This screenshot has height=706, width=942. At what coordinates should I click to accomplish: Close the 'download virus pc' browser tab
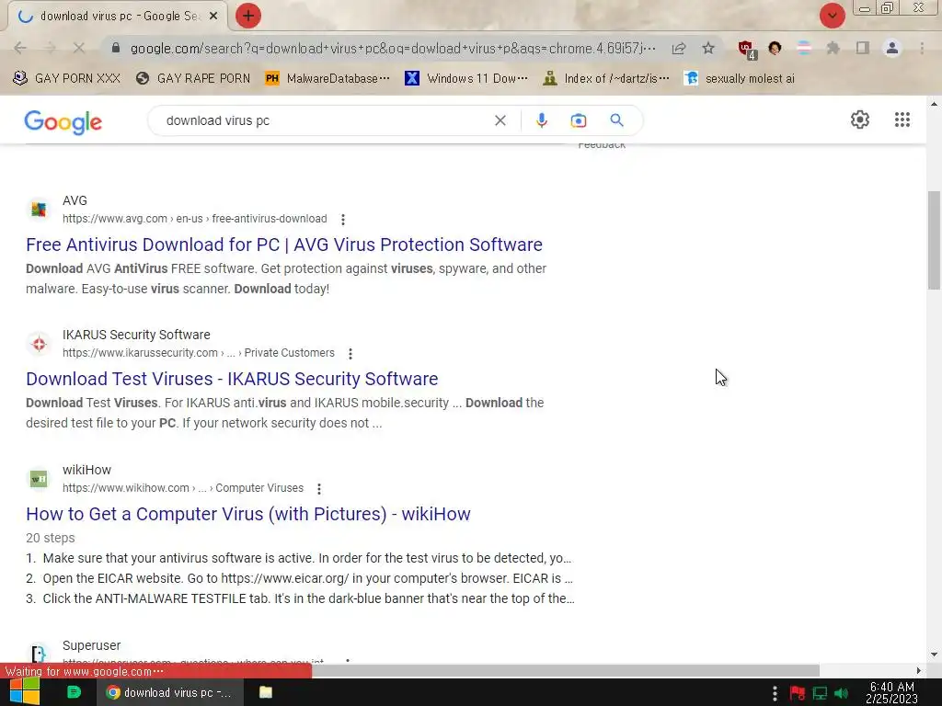[213, 17]
